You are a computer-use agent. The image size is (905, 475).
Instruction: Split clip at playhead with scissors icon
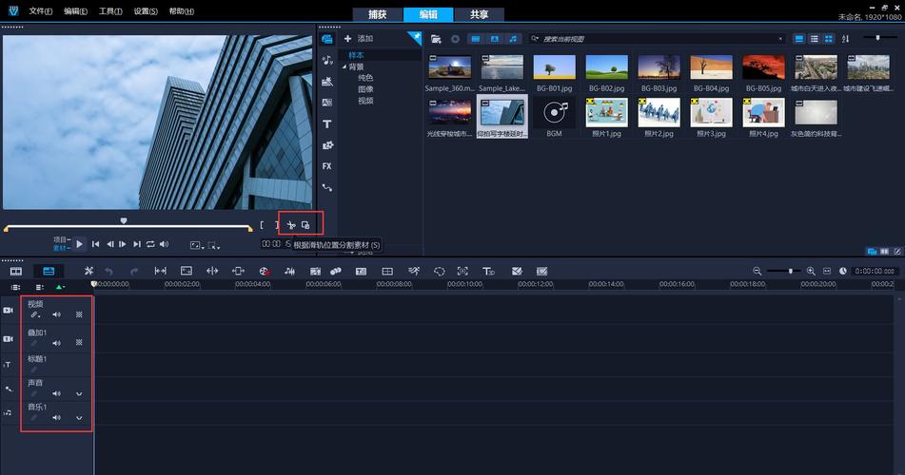click(x=291, y=225)
